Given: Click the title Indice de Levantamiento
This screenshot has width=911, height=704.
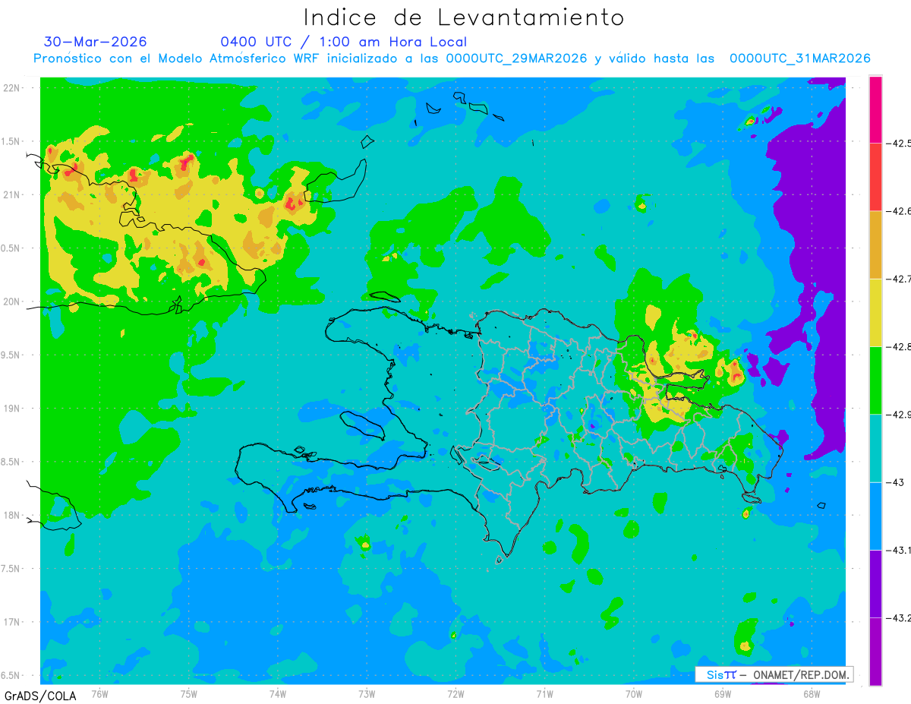Looking at the screenshot, I should coord(464,17).
